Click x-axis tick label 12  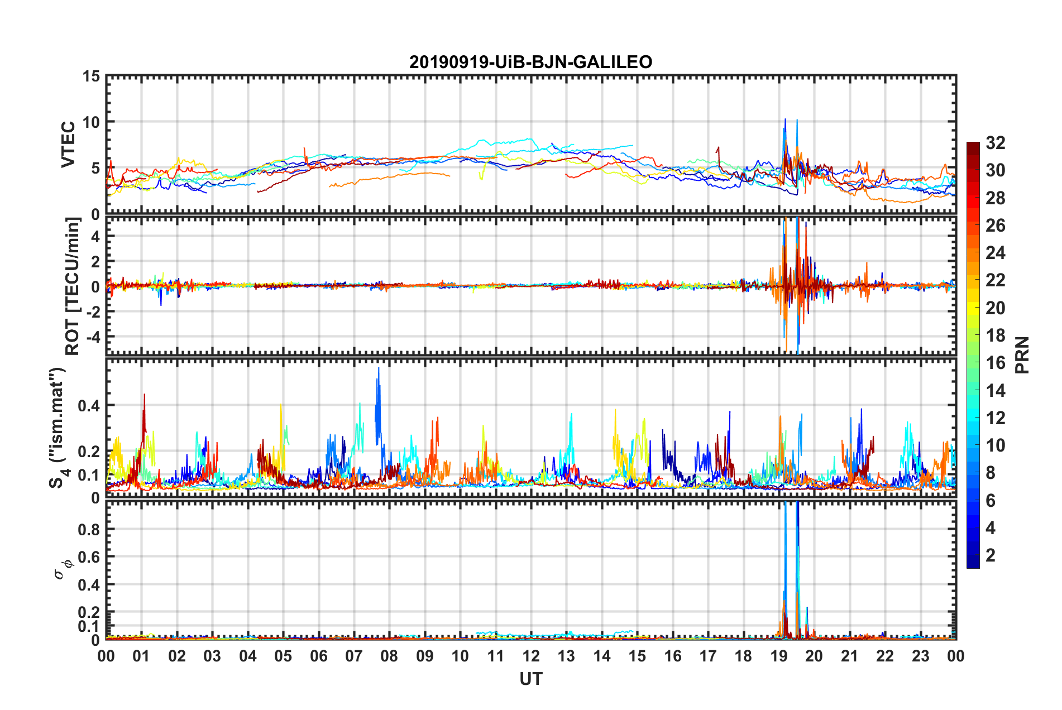click(531, 656)
